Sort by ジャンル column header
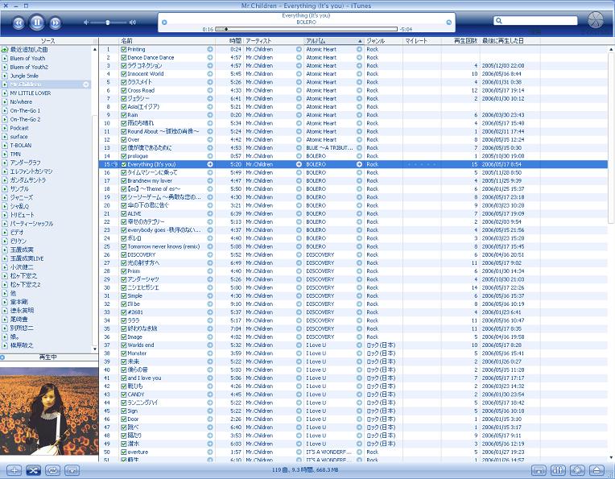The height and width of the screenshot is (479, 615). (x=384, y=41)
